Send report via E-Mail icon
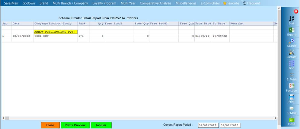The width and height of the screenshot is (300, 129). coord(291,108)
